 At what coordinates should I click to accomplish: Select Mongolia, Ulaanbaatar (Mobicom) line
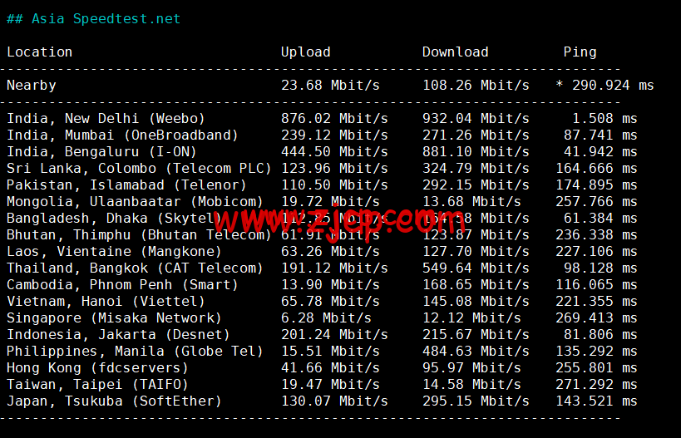point(322,201)
